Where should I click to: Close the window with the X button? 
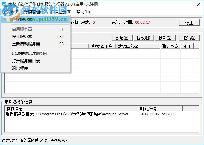click(x=199, y=4)
